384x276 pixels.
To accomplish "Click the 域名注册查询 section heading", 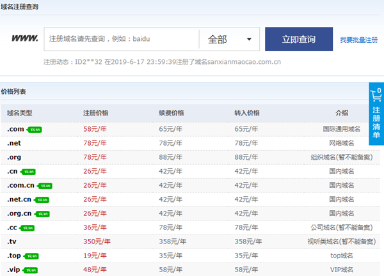I will (x=19, y=7).
